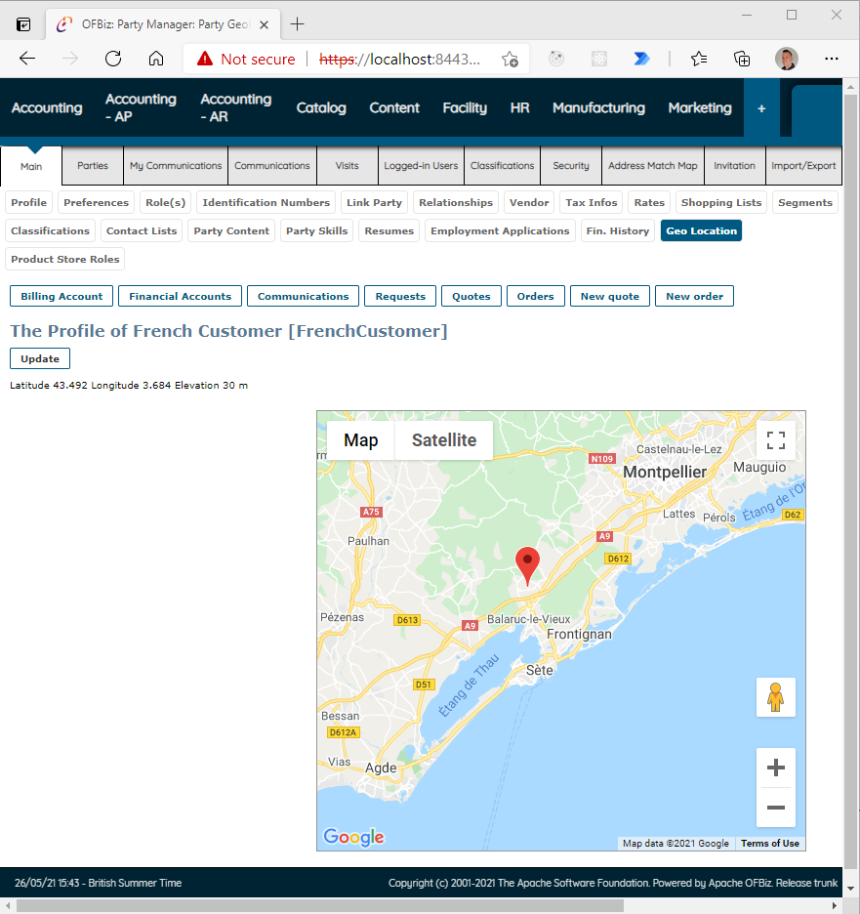Reload the page with refresh icon

(113, 59)
